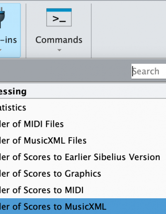The height and width of the screenshot is (214, 166).
Task: Click the blue title bar of Commands icon
Action: (59, 10)
